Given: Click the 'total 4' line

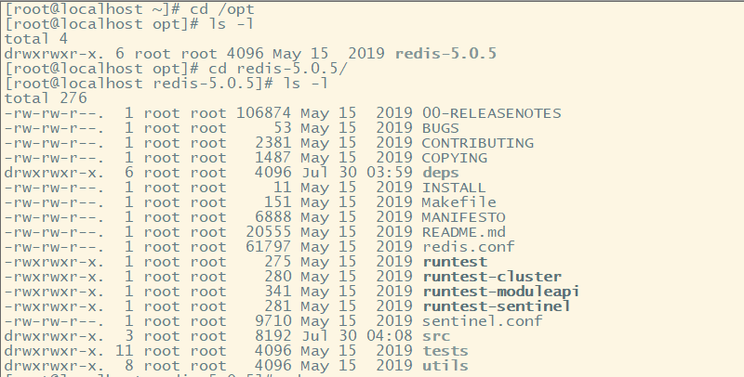Looking at the screenshot, I should pos(36,39).
